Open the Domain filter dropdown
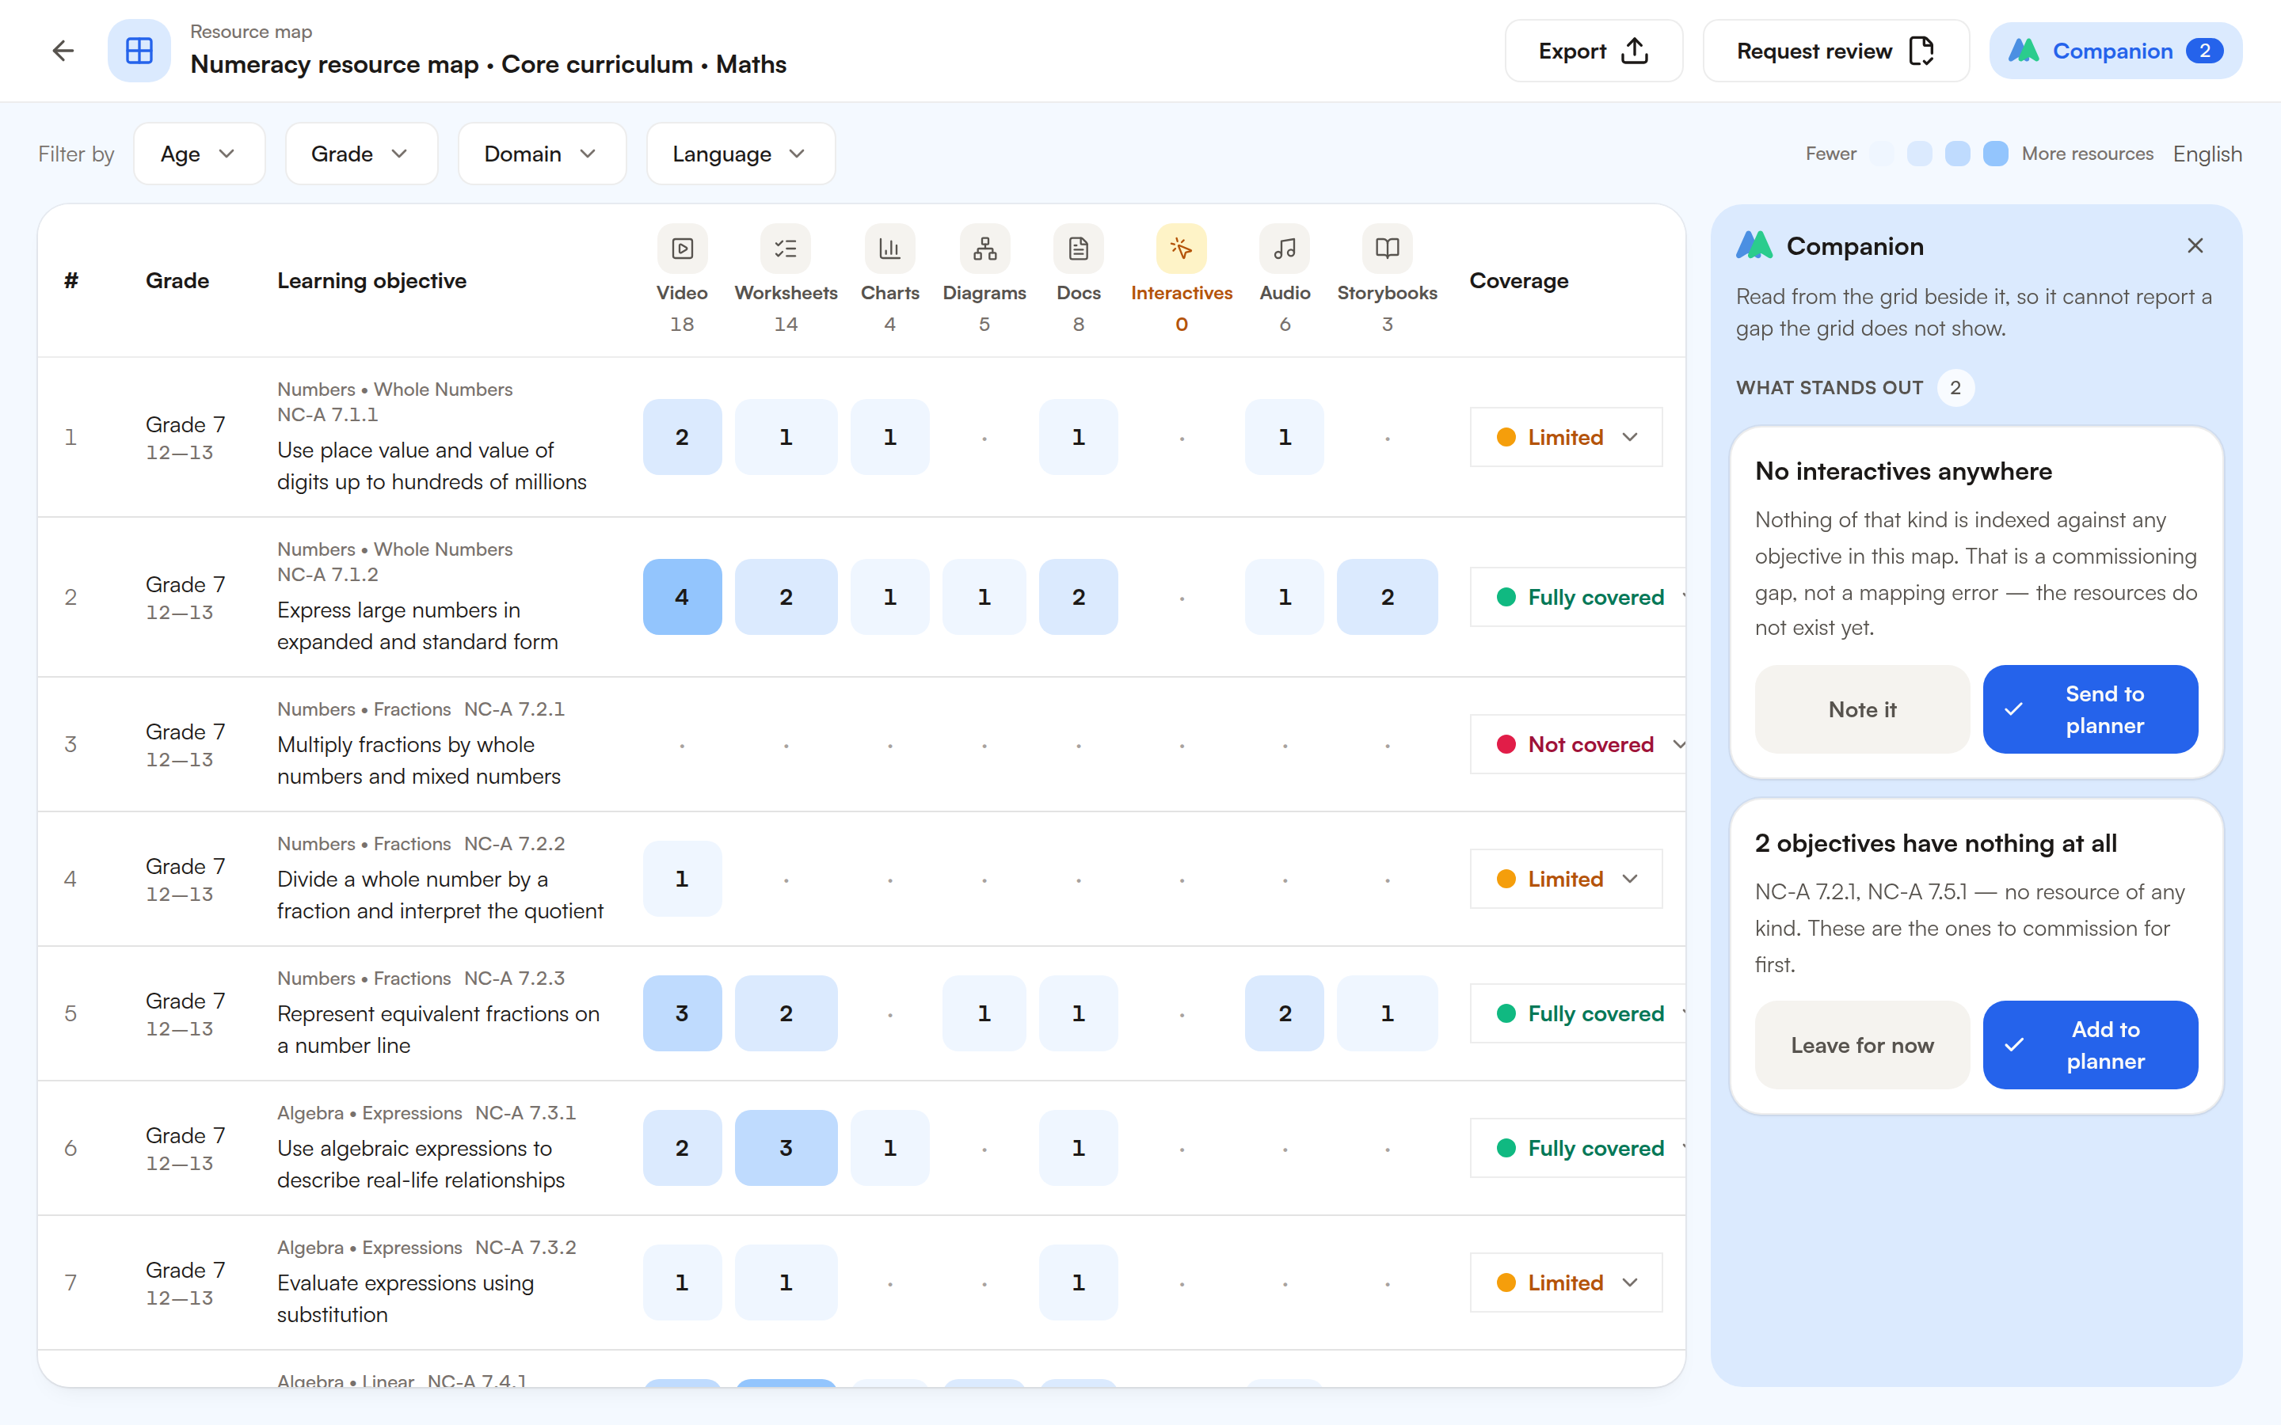 [542, 154]
